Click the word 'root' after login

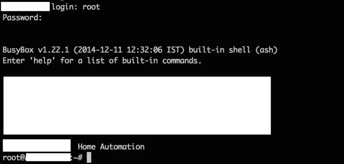click(91, 7)
